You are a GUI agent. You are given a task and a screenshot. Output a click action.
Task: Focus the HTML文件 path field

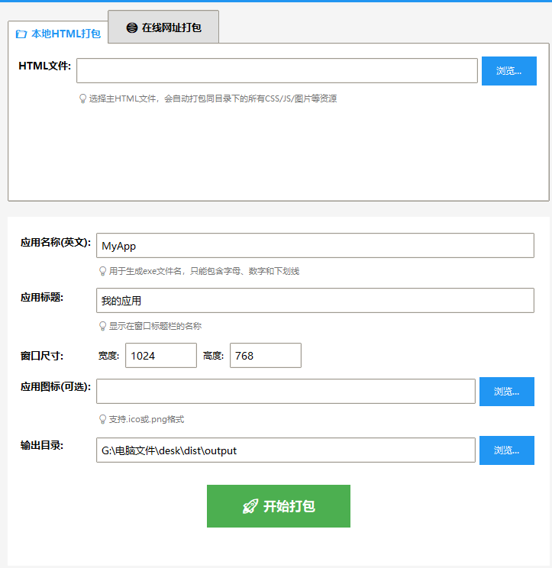(x=276, y=70)
